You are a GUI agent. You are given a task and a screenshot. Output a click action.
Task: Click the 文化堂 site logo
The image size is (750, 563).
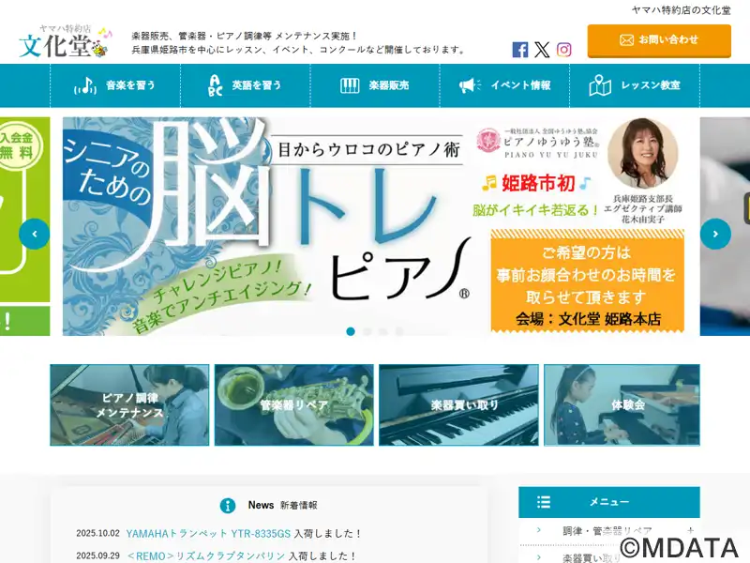pyautogui.click(x=66, y=41)
